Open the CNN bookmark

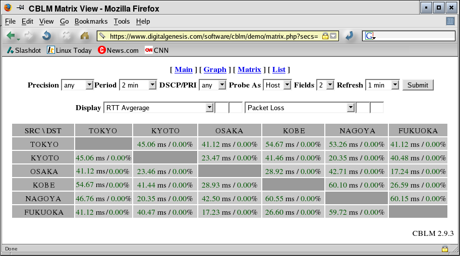[x=156, y=50]
